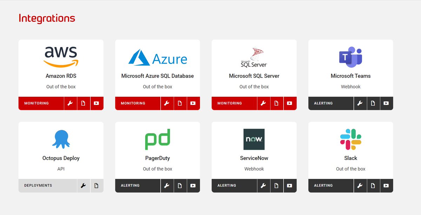Open the document icon on Slack card
Screen dimensions: 421x215
(373, 186)
